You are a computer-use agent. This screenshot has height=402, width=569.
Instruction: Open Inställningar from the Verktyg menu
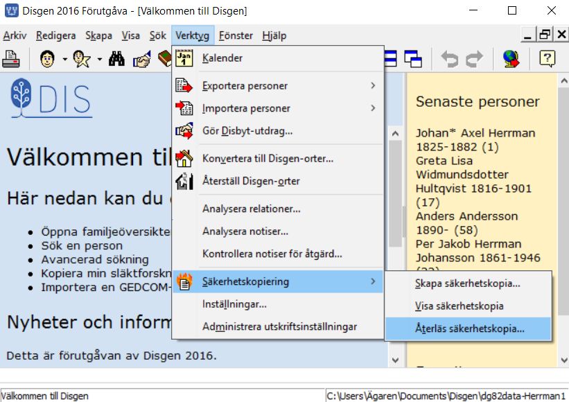coord(278,304)
